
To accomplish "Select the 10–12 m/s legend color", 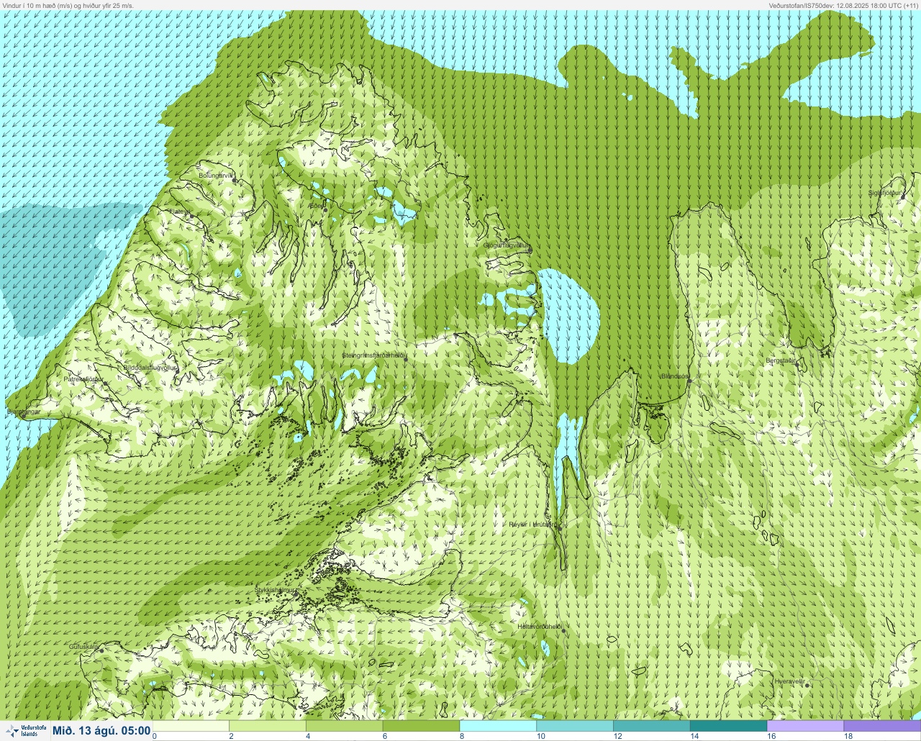I will click(x=575, y=726).
